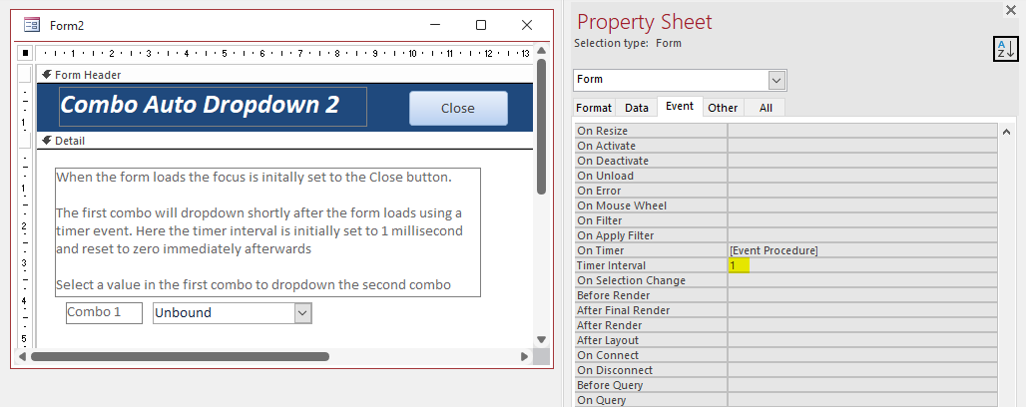Click the Form2 horizontal scrollbar thumb
Image resolution: width=1026 pixels, height=407 pixels.
click(180, 356)
